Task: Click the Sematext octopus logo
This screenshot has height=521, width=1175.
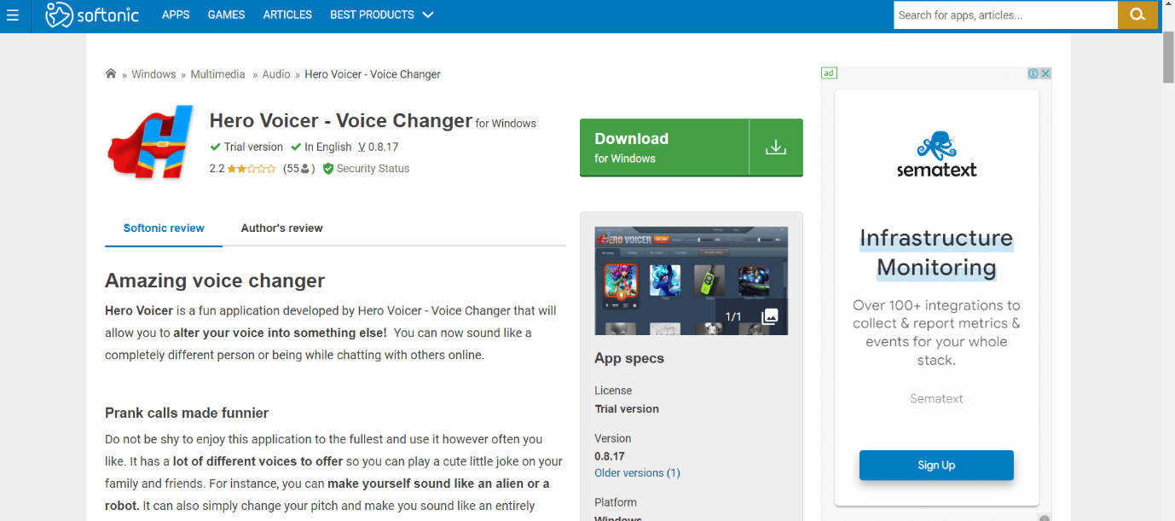Action: coord(936,144)
